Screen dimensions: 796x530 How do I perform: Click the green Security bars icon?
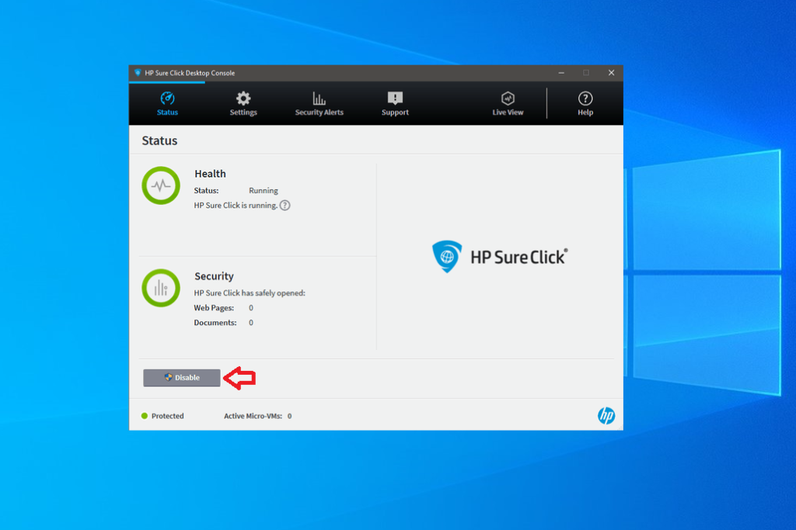tap(161, 288)
